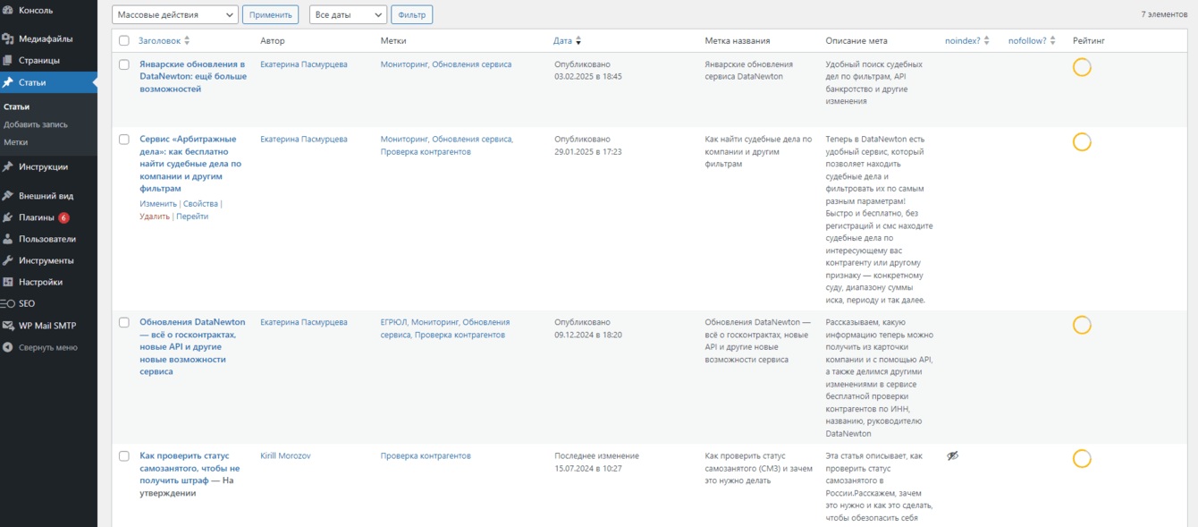Click rating circle for Январские обновления post
1198x527 pixels.
1082,67
